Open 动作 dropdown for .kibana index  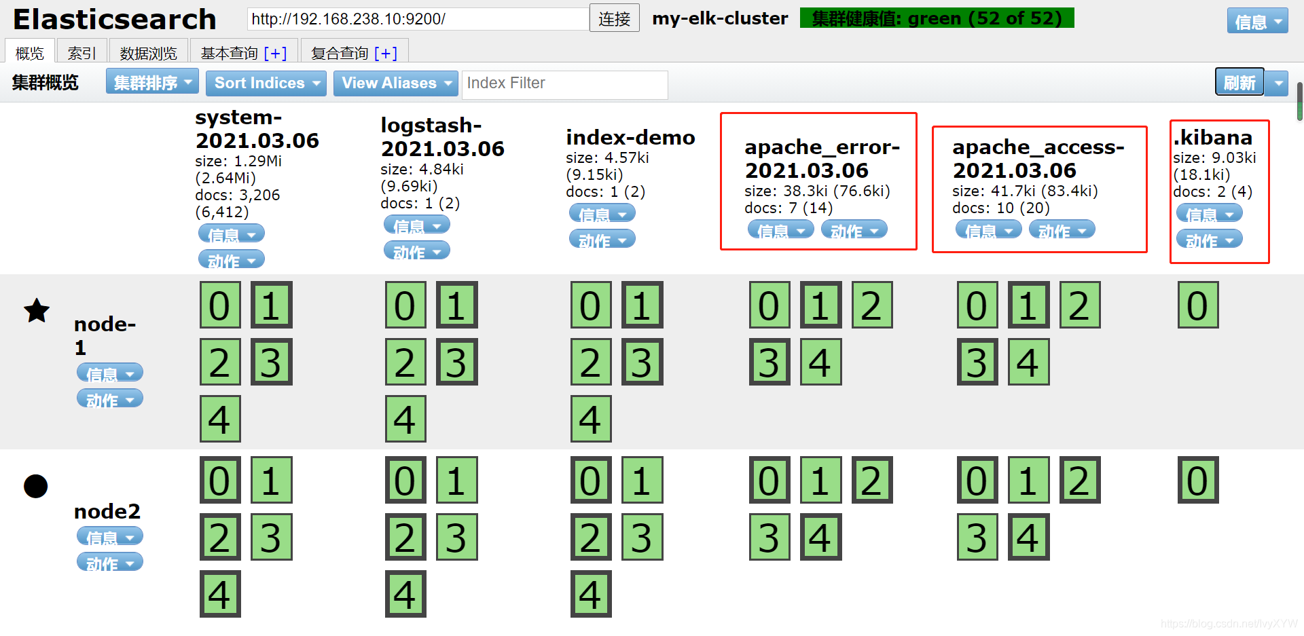pyautogui.click(x=1210, y=239)
